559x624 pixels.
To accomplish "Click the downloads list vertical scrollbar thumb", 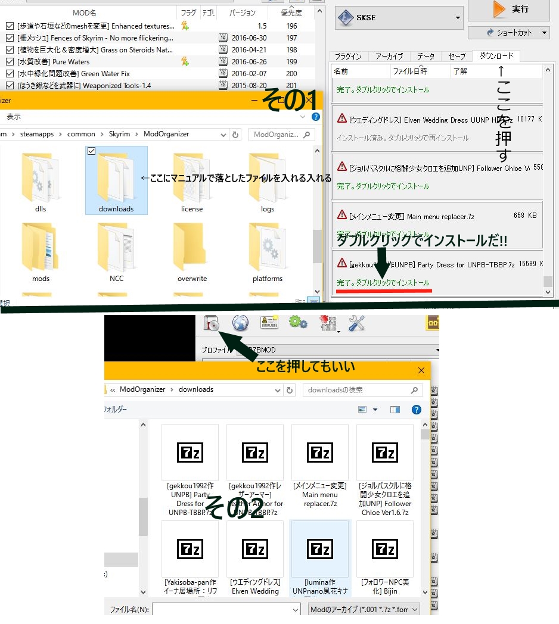I will point(548,282).
